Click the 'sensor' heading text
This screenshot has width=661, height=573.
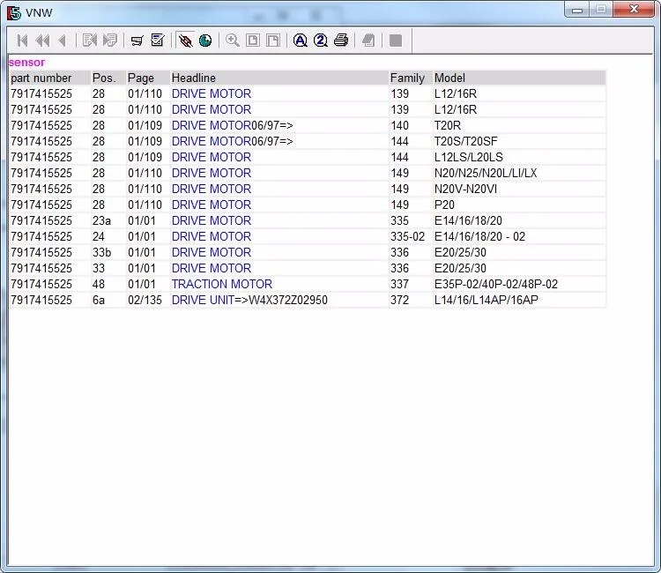tap(26, 63)
